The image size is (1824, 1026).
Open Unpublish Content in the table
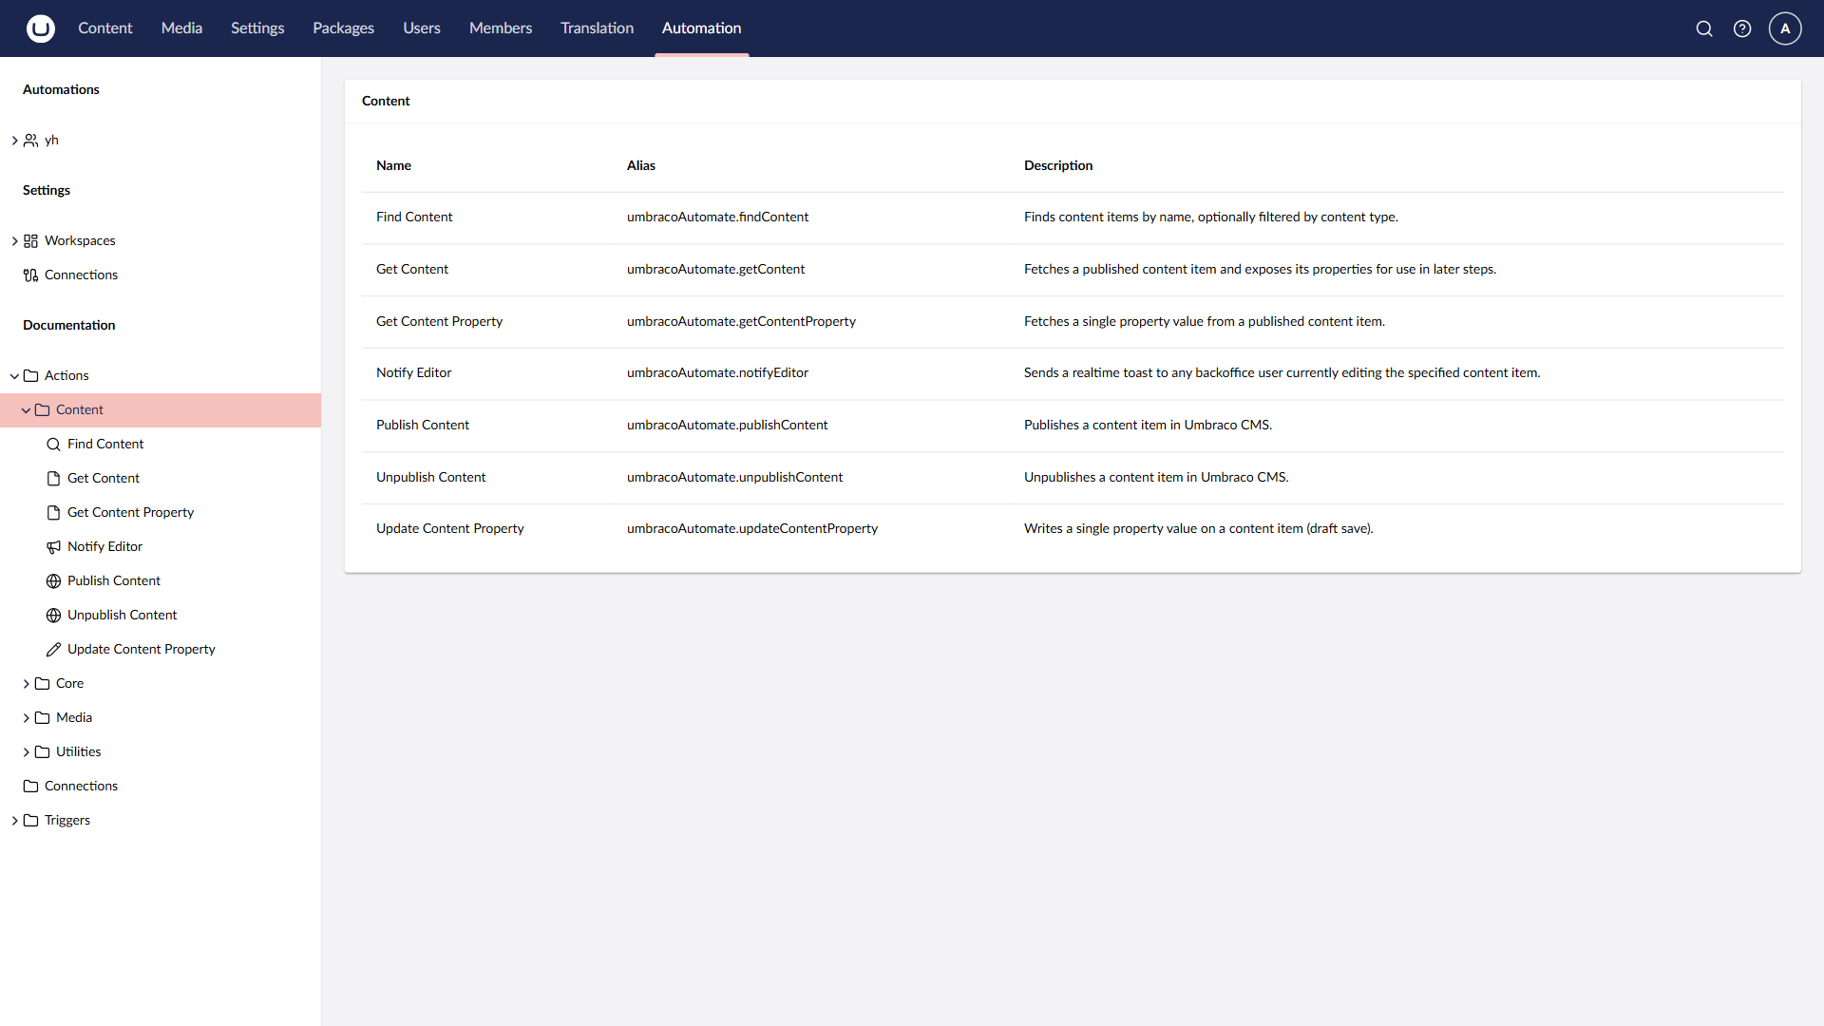point(430,478)
